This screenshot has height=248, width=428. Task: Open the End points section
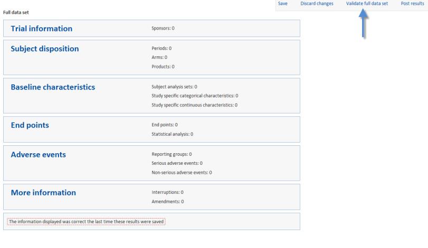point(30,125)
